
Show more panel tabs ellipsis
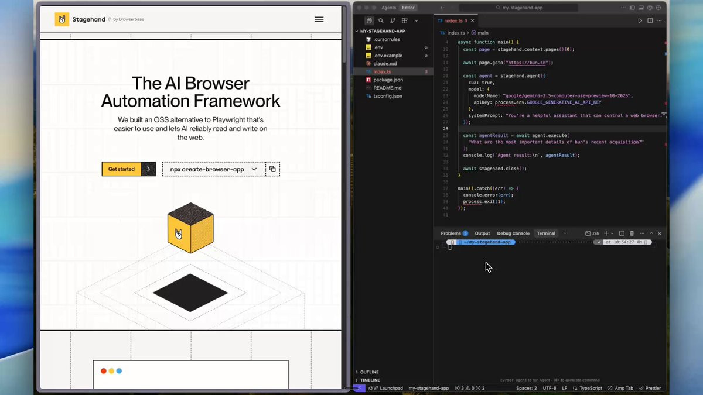[x=565, y=233]
